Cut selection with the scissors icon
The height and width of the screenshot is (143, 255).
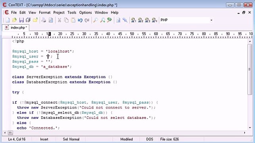(59, 20)
